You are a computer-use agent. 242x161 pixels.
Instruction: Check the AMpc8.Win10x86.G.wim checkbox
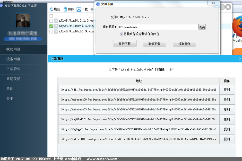point(51,32)
